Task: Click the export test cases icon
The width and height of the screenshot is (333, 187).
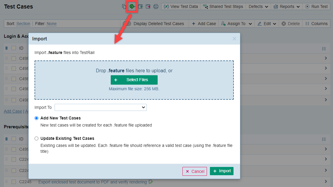Action: [148, 6]
